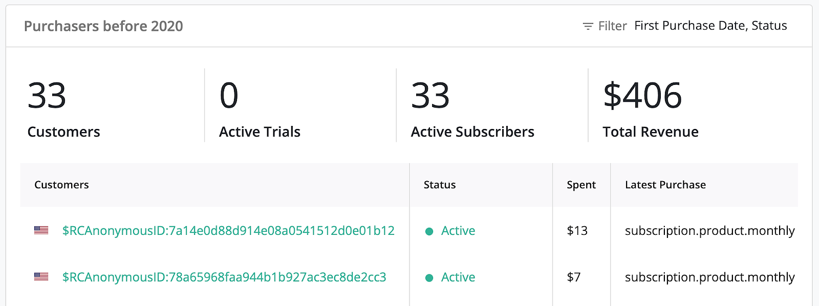
Task: Click the Status column header
Action: click(x=440, y=185)
